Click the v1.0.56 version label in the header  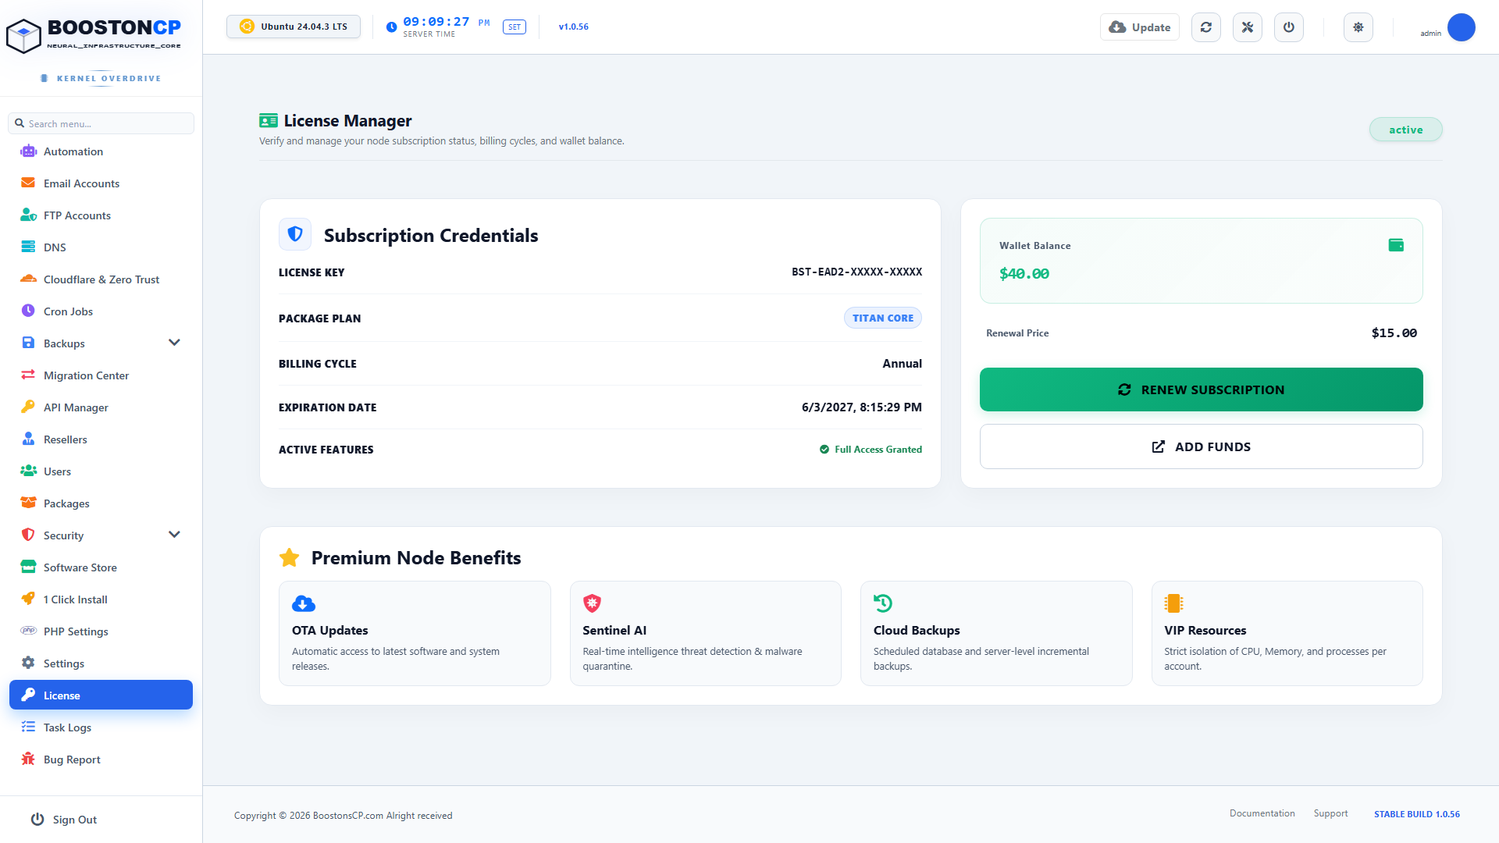point(573,27)
